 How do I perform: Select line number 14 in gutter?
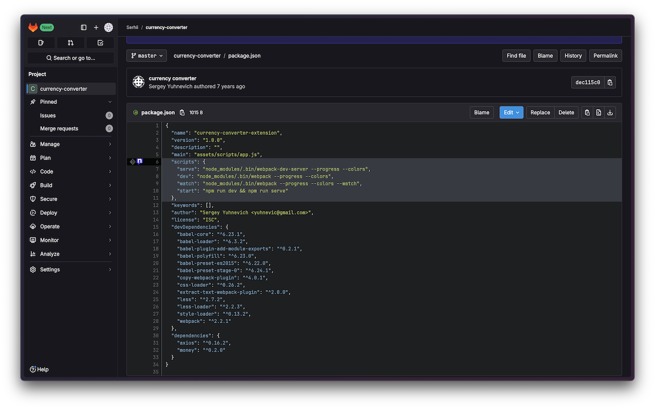point(156,220)
